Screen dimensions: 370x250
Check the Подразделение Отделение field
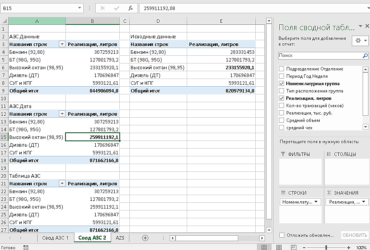pyautogui.click(x=281, y=69)
